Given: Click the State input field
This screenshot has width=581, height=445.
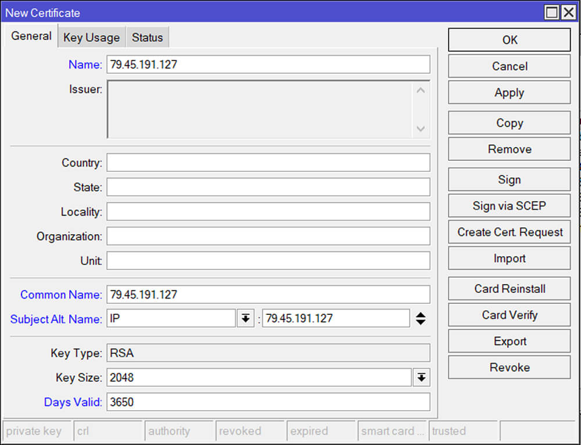Looking at the screenshot, I should pyautogui.click(x=268, y=187).
